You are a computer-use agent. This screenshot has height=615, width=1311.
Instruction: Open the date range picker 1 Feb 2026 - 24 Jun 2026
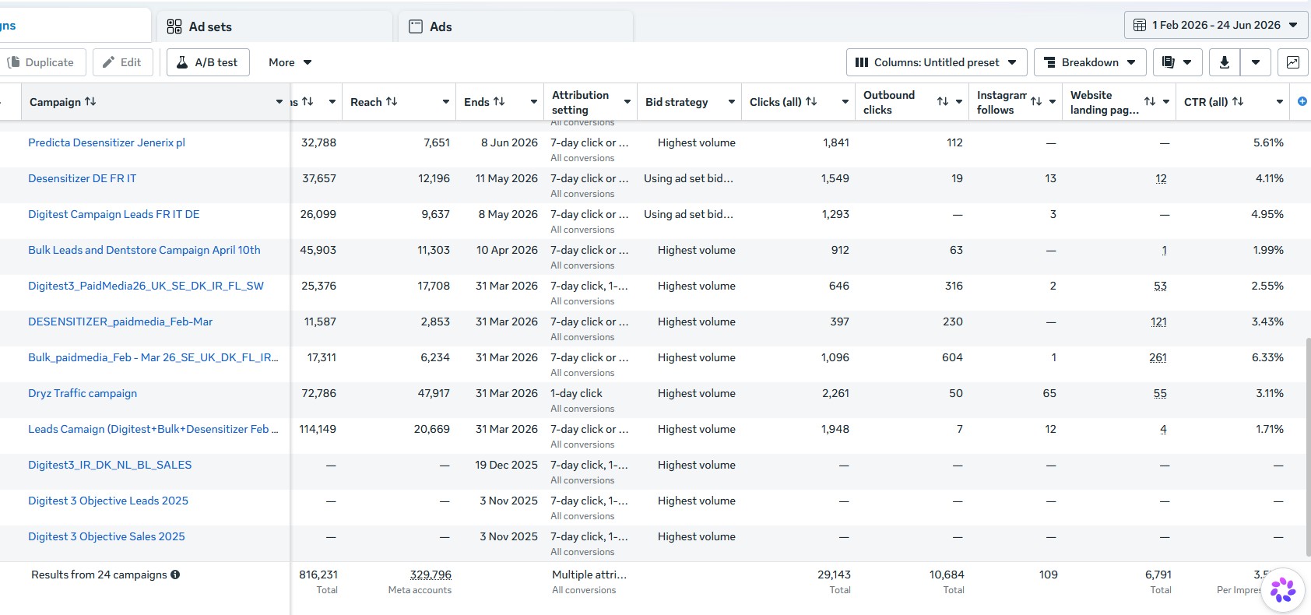1215,25
